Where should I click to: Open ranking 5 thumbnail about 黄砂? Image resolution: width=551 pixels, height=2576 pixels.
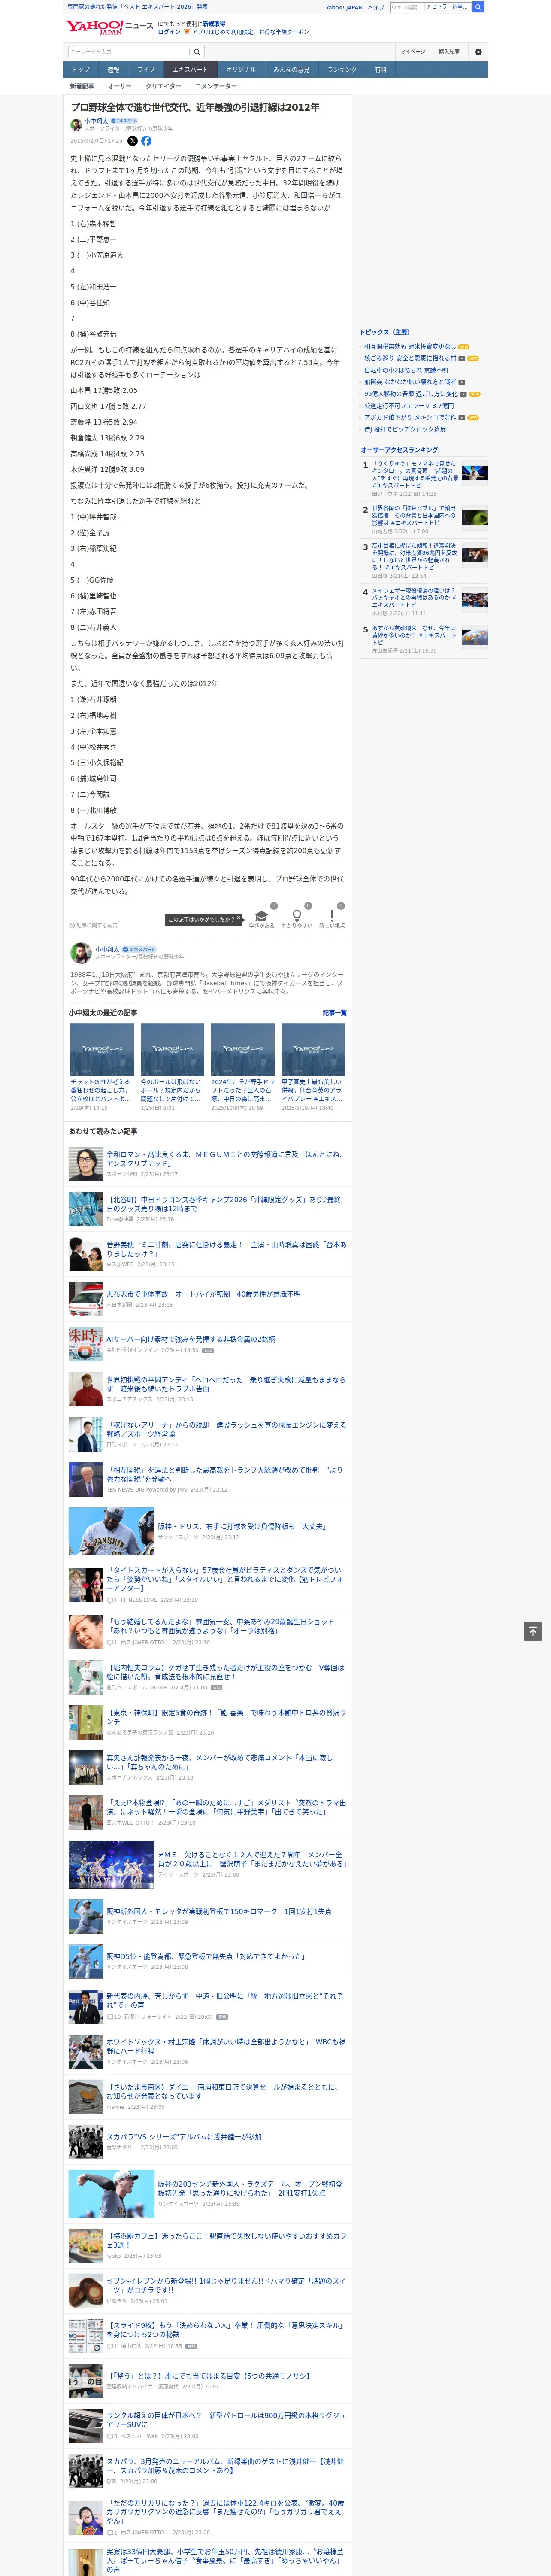click(475, 637)
